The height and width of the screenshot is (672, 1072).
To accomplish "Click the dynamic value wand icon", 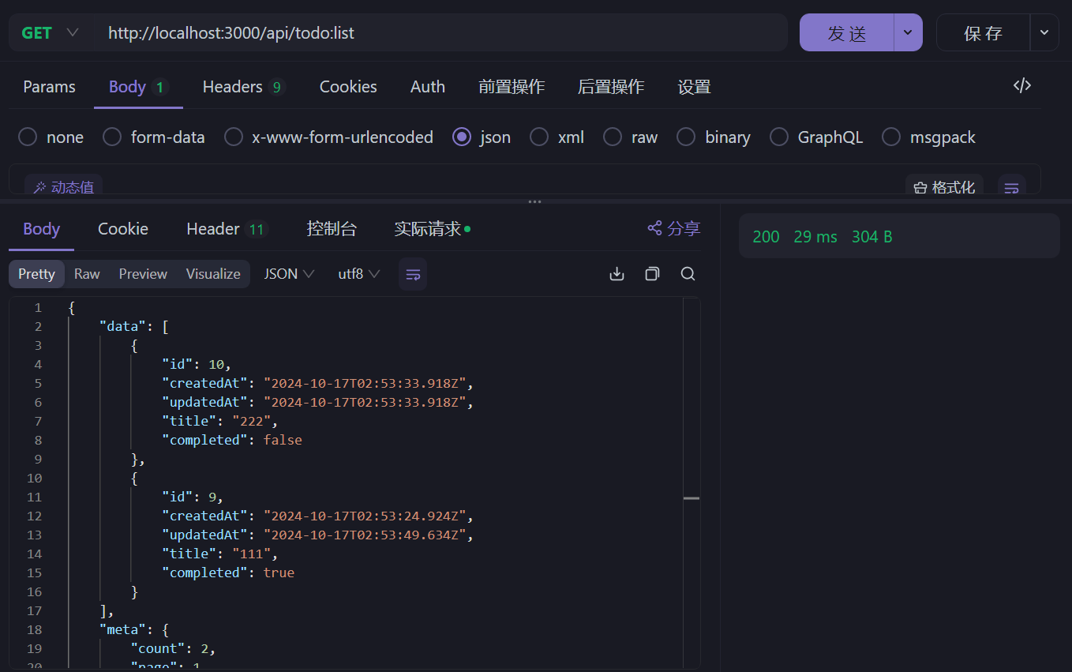I will [x=39, y=187].
